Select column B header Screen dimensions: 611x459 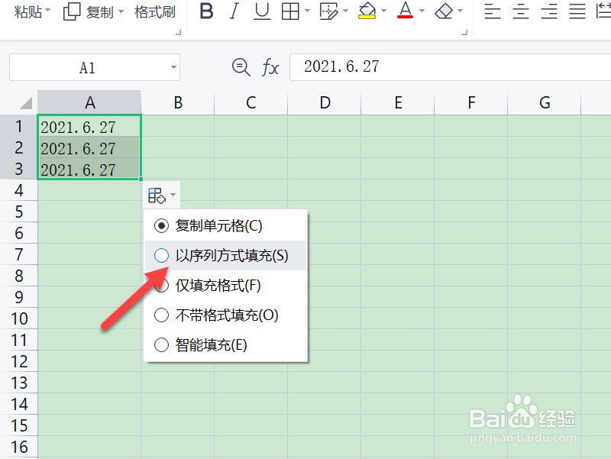tap(178, 103)
